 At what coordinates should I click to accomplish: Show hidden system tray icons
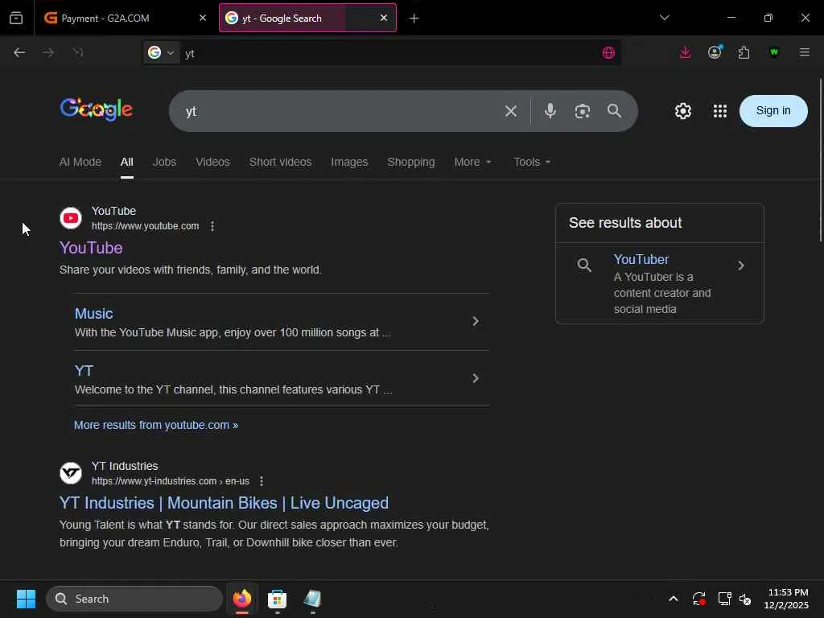pyautogui.click(x=674, y=599)
